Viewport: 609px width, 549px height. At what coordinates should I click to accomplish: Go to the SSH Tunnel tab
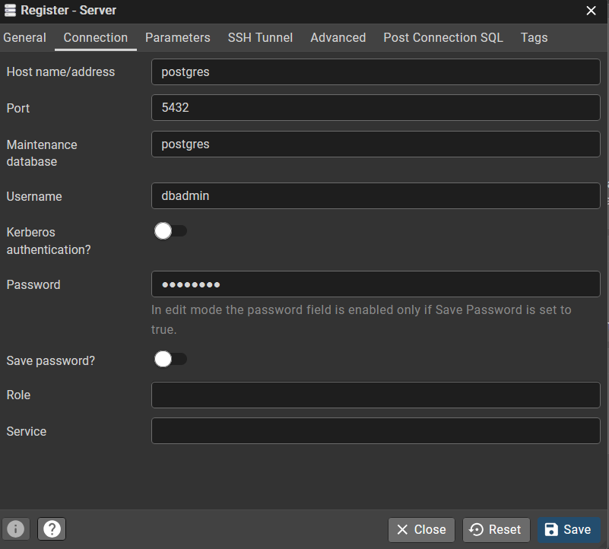[x=260, y=38]
